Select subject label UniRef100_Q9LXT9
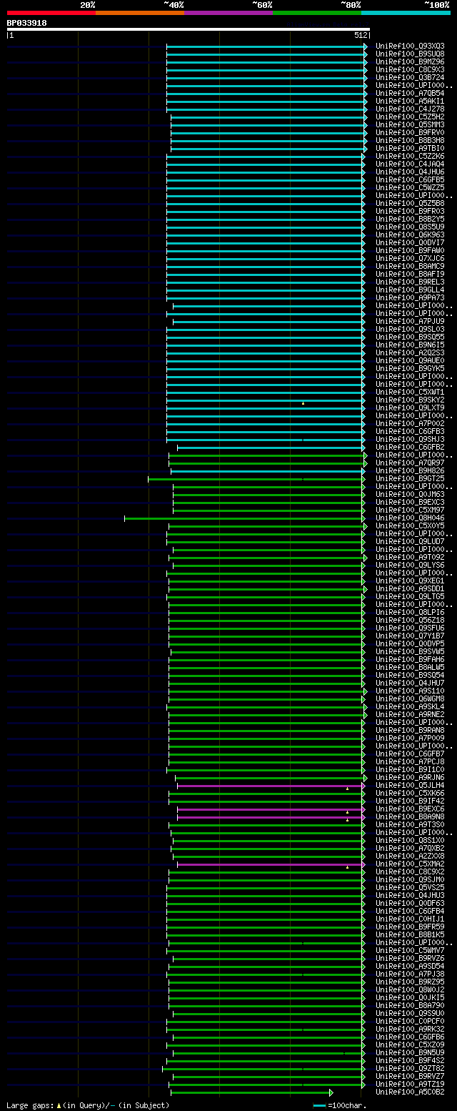This screenshot has height=1111, width=457. pos(410,408)
